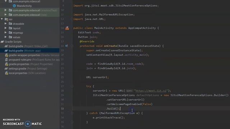This screenshot has width=230, height=129.
Task: Click the gradle.properties file icon
Action: pyautogui.click(x=6, y=64)
